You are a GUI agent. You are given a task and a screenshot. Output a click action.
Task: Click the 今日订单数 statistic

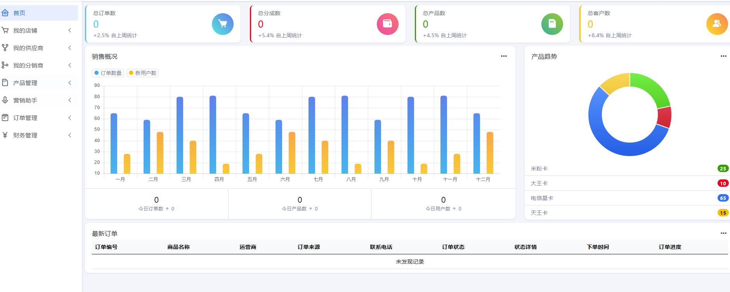tap(156, 204)
